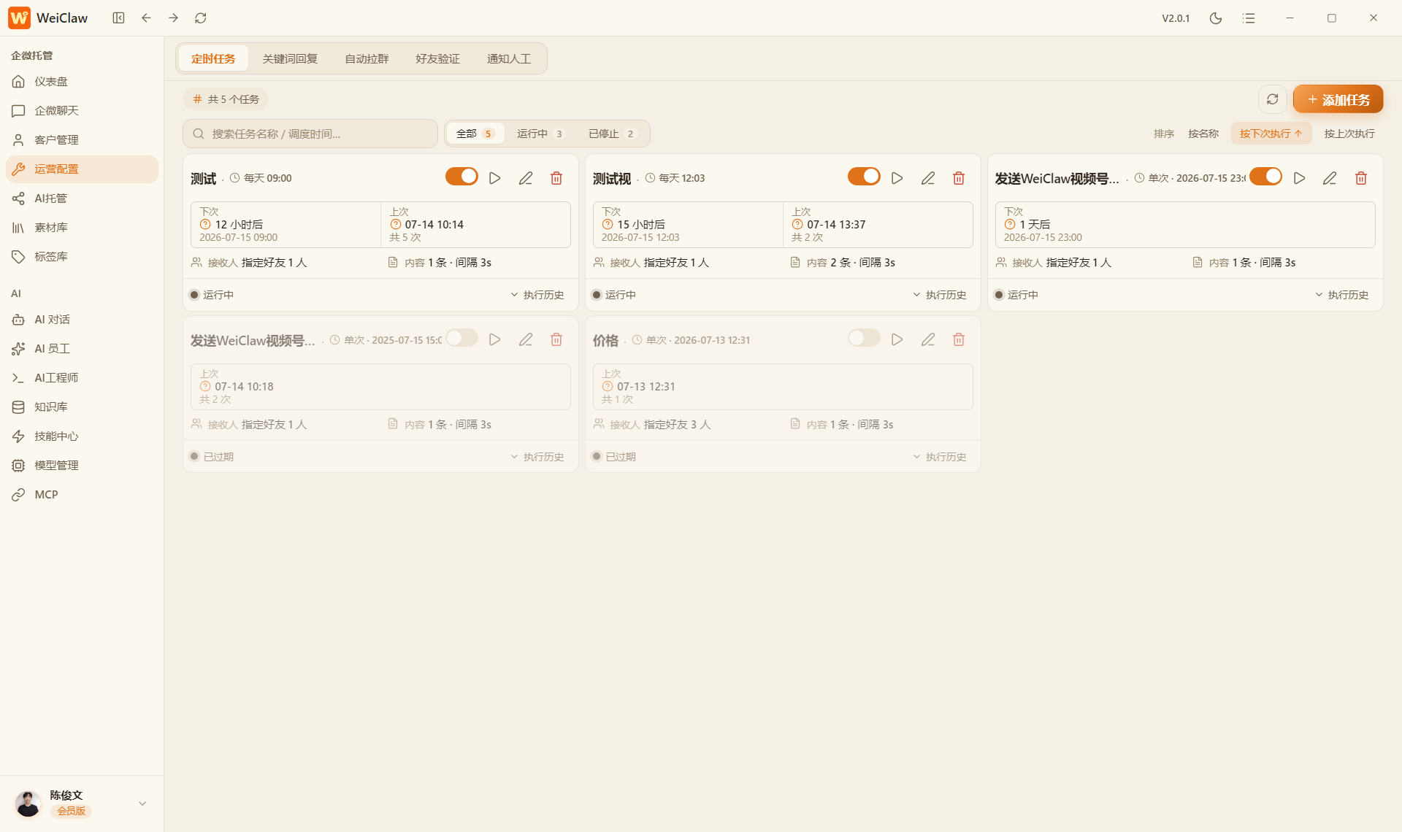Switch to dark mode moon icon
Screen dimensions: 1402x832
tap(1216, 18)
